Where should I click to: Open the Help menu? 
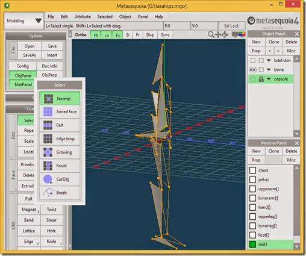coord(159,17)
